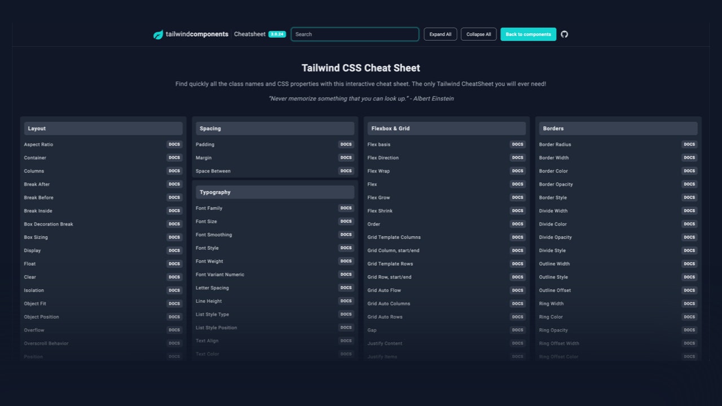Select the Font Smoothing row text
The width and height of the screenshot is (722, 406).
[214, 235]
